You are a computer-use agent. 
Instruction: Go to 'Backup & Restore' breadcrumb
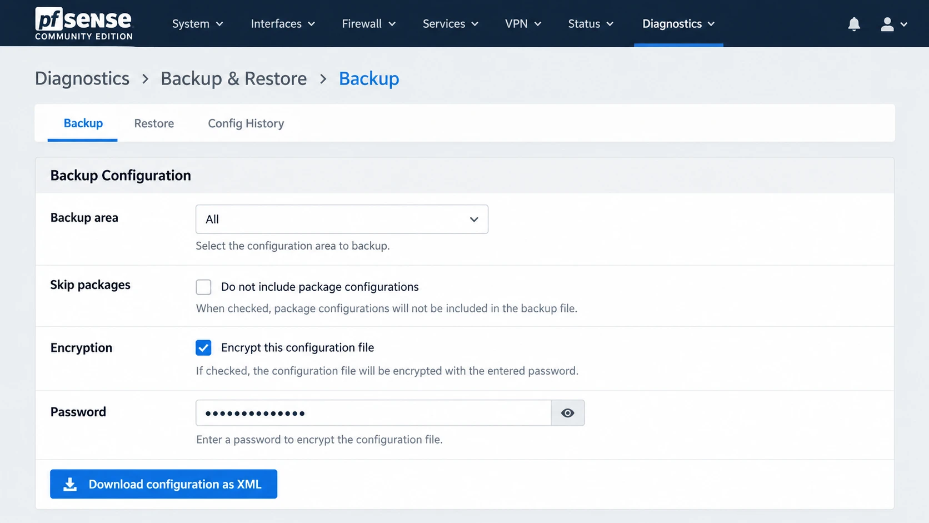(233, 78)
